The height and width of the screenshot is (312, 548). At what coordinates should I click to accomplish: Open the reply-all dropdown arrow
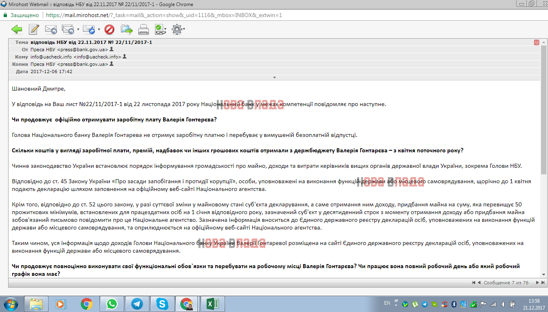coord(78,29)
